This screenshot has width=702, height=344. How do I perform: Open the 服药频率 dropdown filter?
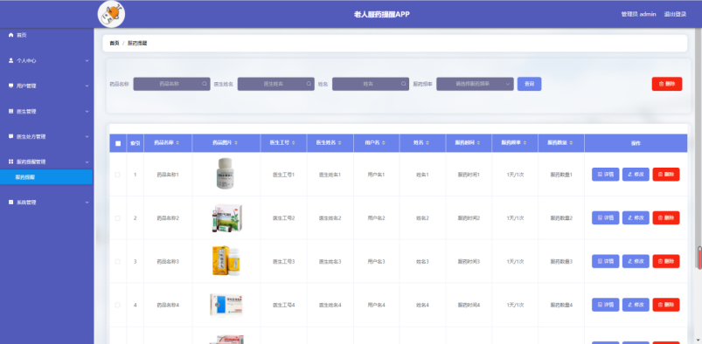tap(475, 84)
